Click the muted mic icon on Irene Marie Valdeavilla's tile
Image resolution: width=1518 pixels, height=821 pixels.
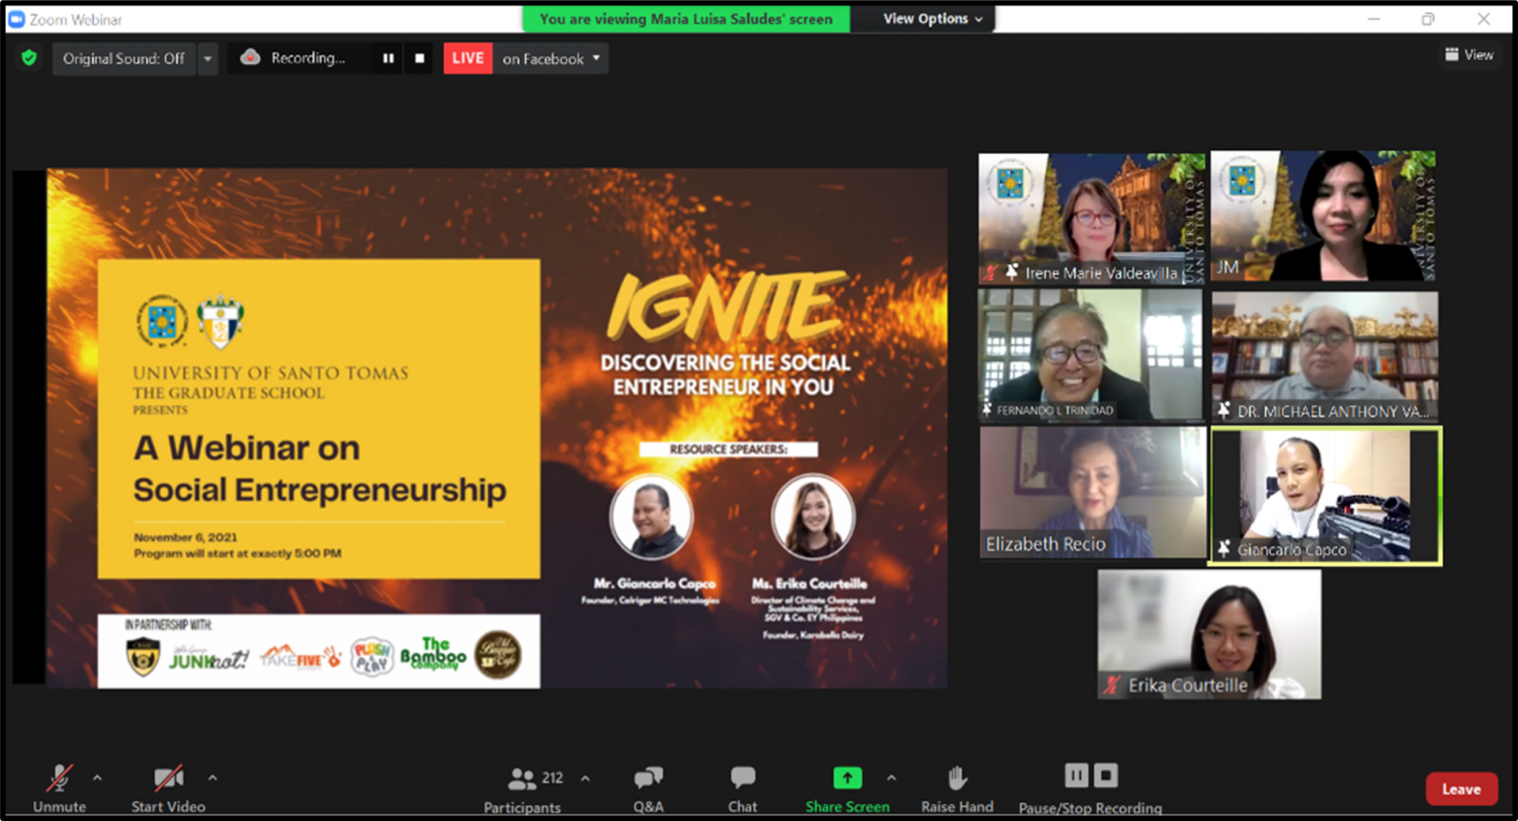[x=990, y=273]
